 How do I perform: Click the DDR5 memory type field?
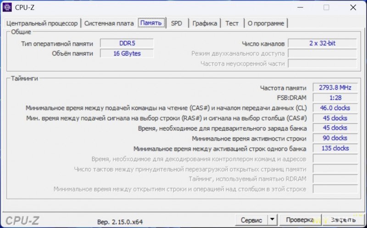(127, 43)
